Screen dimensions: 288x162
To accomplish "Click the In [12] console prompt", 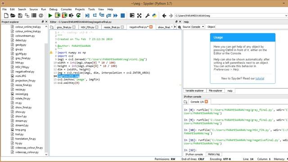I will 190,150.
